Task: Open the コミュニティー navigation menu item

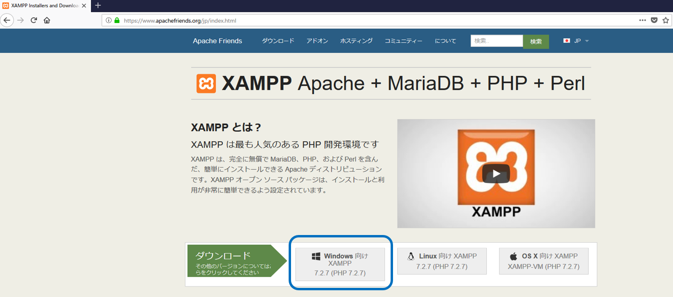Action: coord(404,41)
